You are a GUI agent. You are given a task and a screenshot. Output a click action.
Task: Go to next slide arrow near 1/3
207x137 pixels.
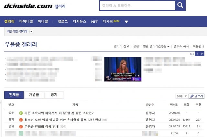coord(202,54)
